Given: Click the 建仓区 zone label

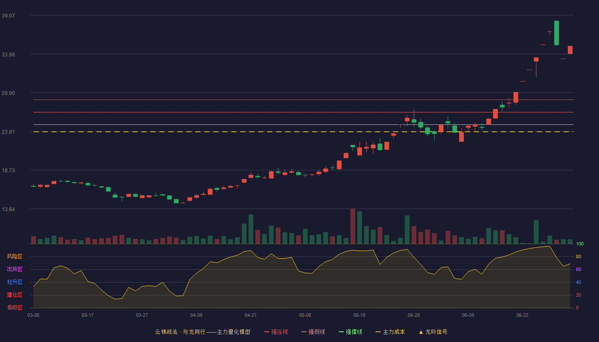Looking at the screenshot, I should pyautogui.click(x=15, y=295).
